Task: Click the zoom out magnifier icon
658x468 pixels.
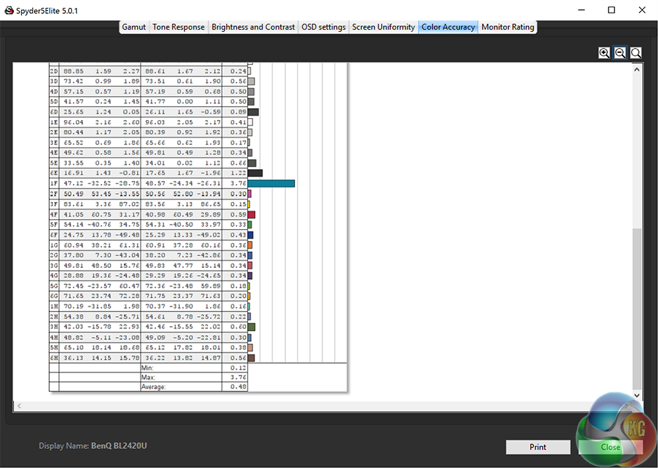Action: tap(620, 53)
